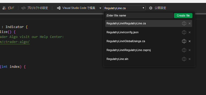This screenshot has height=95, width=206.
Task: Click the Visual Studio Code logo icon
Action: coord(59,8)
